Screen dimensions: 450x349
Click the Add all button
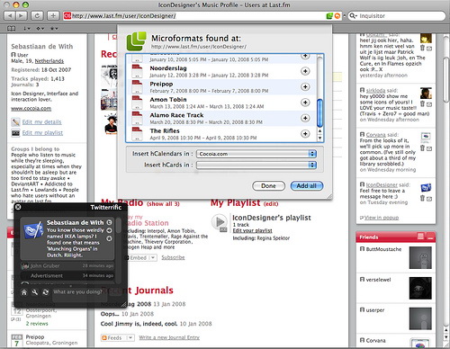click(307, 186)
